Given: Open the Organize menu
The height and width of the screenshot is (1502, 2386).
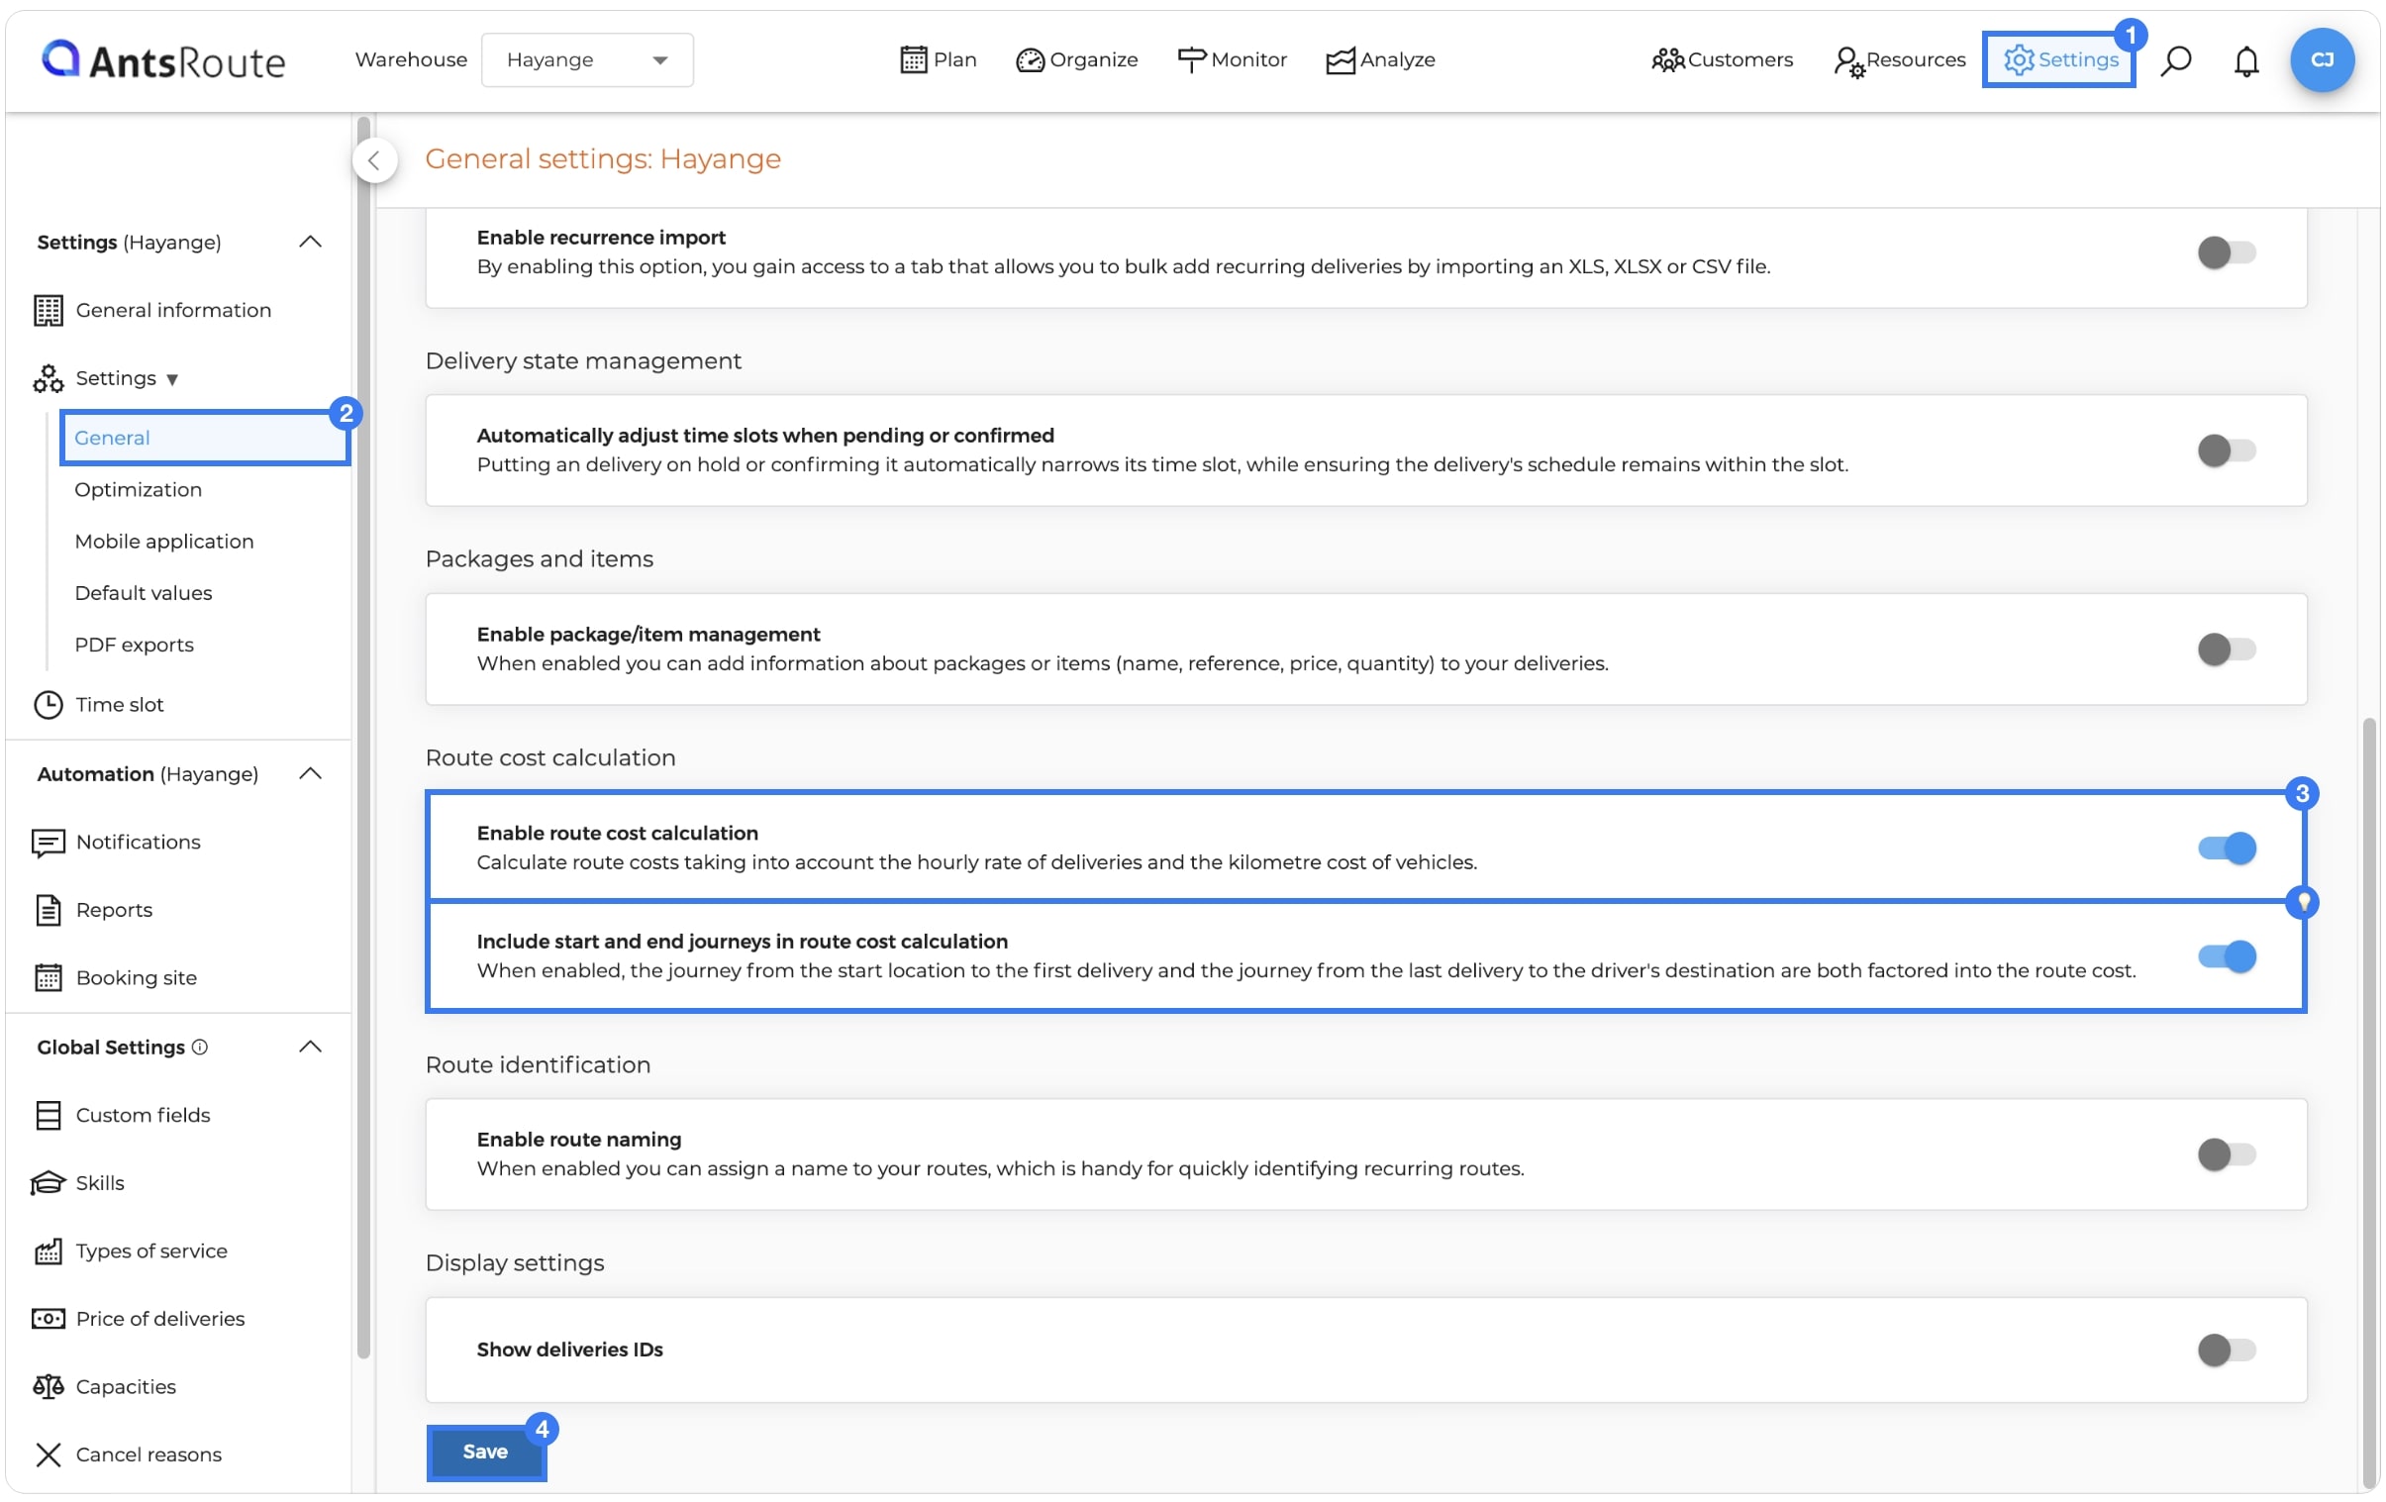Looking at the screenshot, I should coord(1077,60).
